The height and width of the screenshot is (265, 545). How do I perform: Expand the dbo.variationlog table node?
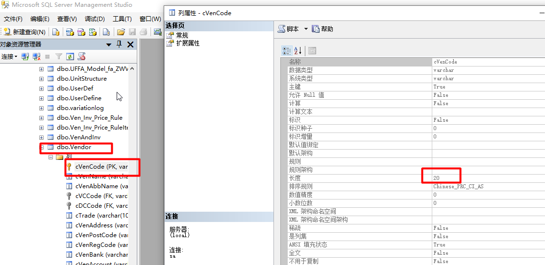[x=41, y=108]
